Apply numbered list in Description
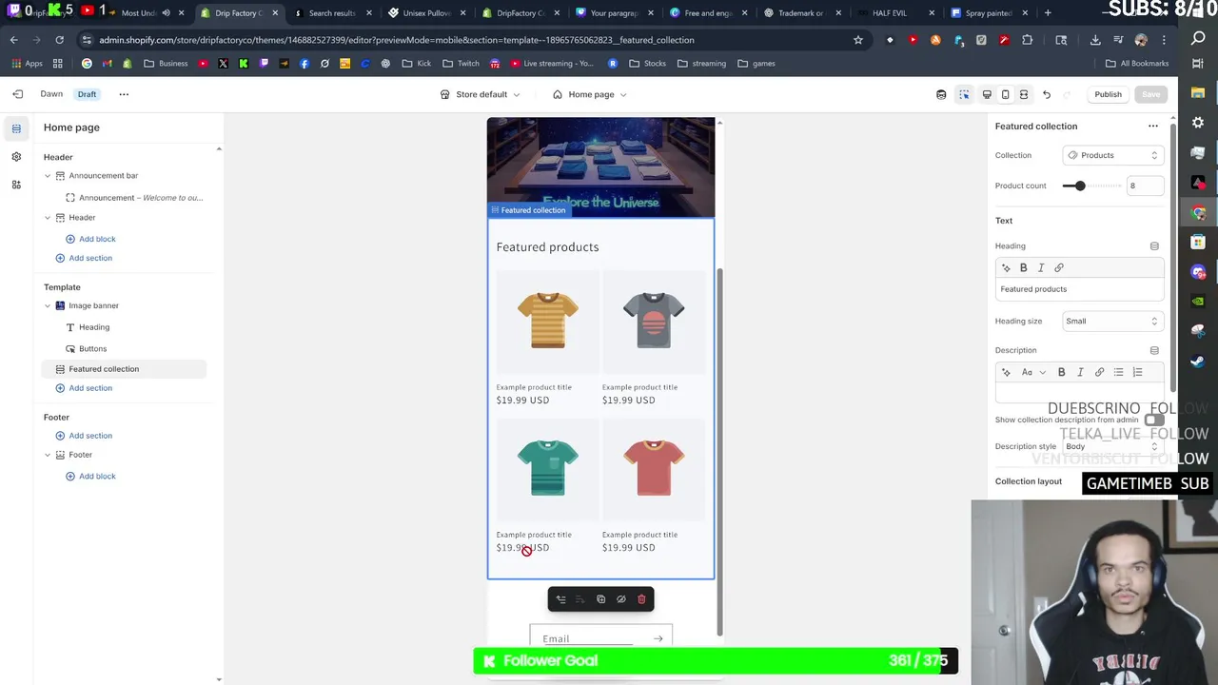This screenshot has width=1218, height=685. coord(1138,372)
